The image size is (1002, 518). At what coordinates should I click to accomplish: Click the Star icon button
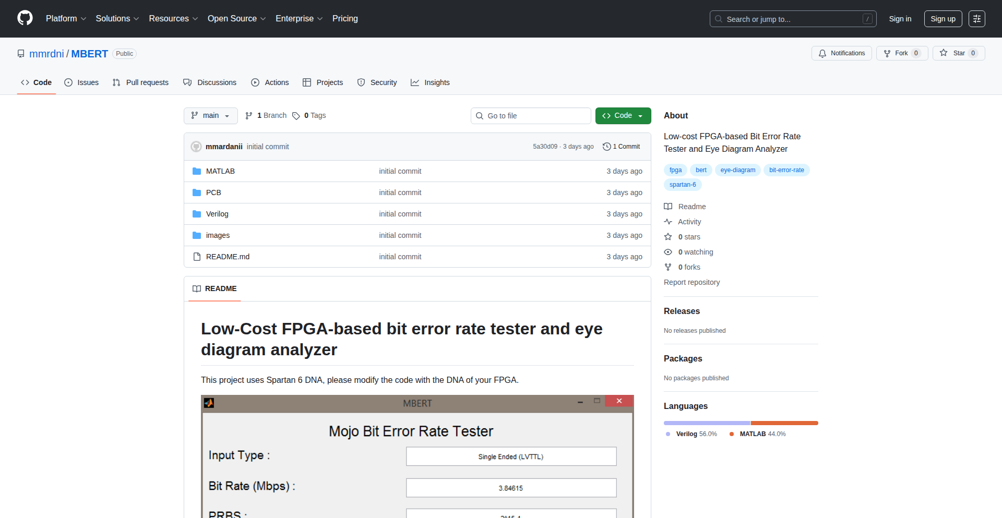point(944,53)
